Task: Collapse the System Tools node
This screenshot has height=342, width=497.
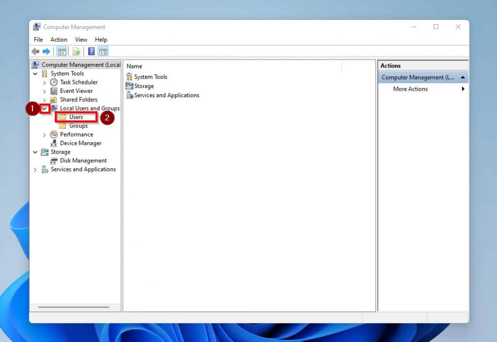Action: 36,73
